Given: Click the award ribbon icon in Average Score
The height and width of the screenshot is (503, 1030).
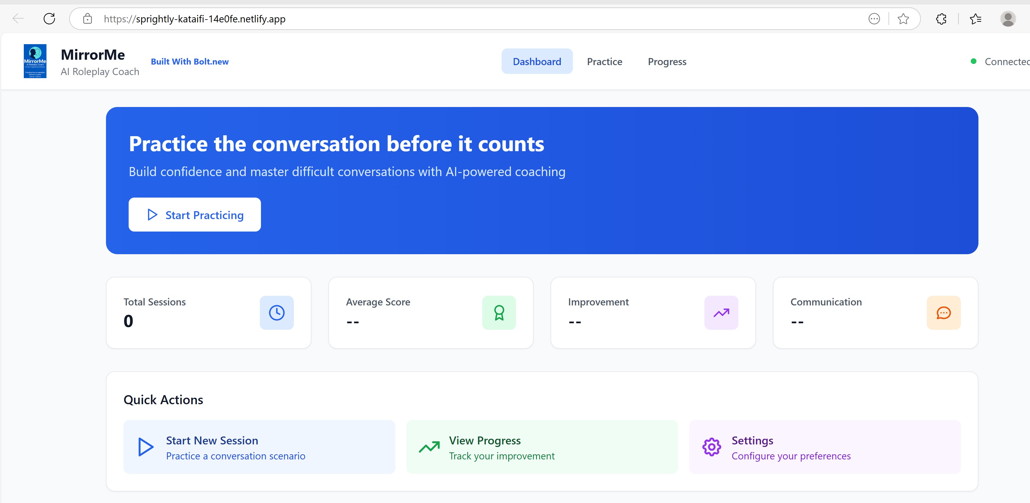Looking at the screenshot, I should point(499,312).
